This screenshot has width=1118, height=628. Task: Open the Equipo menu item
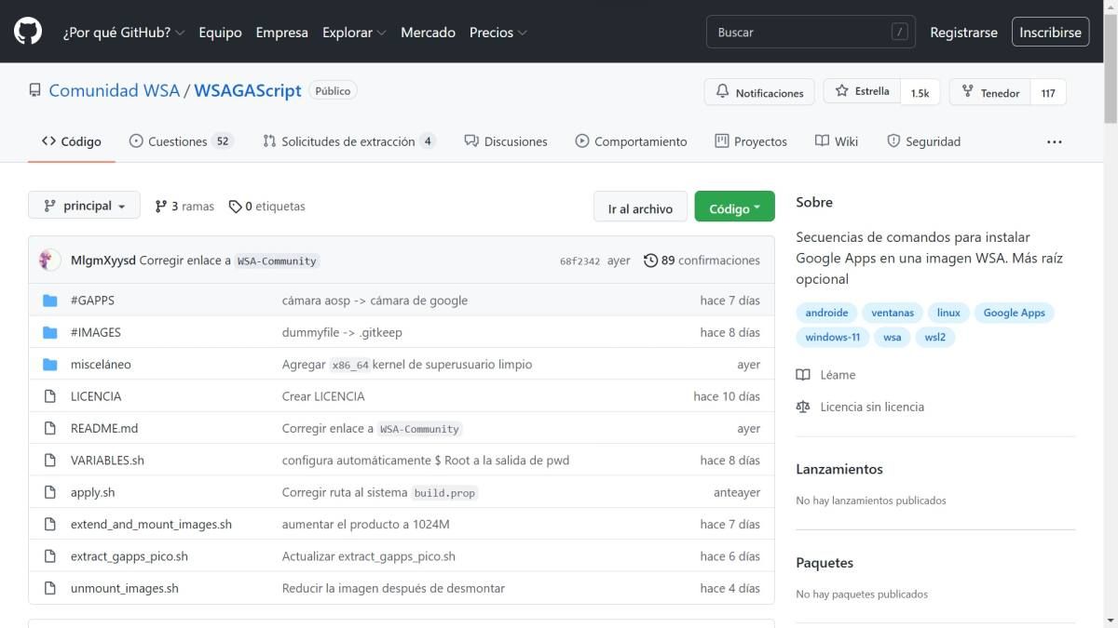coord(220,33)
